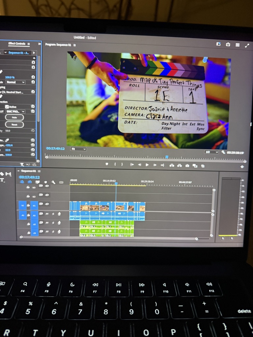Toggle the Active checkbox in Effect Controls
The height and width of the screenshot is (337, 253).
(x=7, y=107)
